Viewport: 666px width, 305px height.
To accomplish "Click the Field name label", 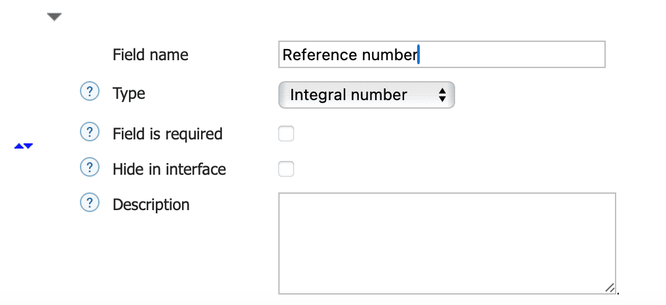I will (150, 55).
